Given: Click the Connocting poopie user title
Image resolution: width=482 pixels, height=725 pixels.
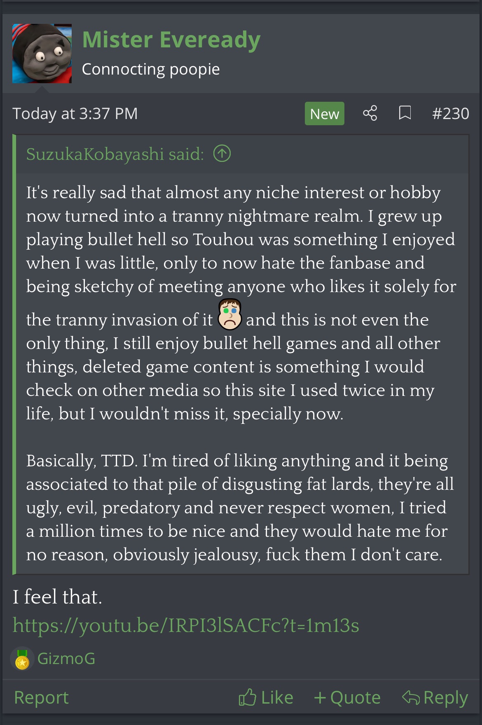Looking at the screenshot, I should click(151, 69).
